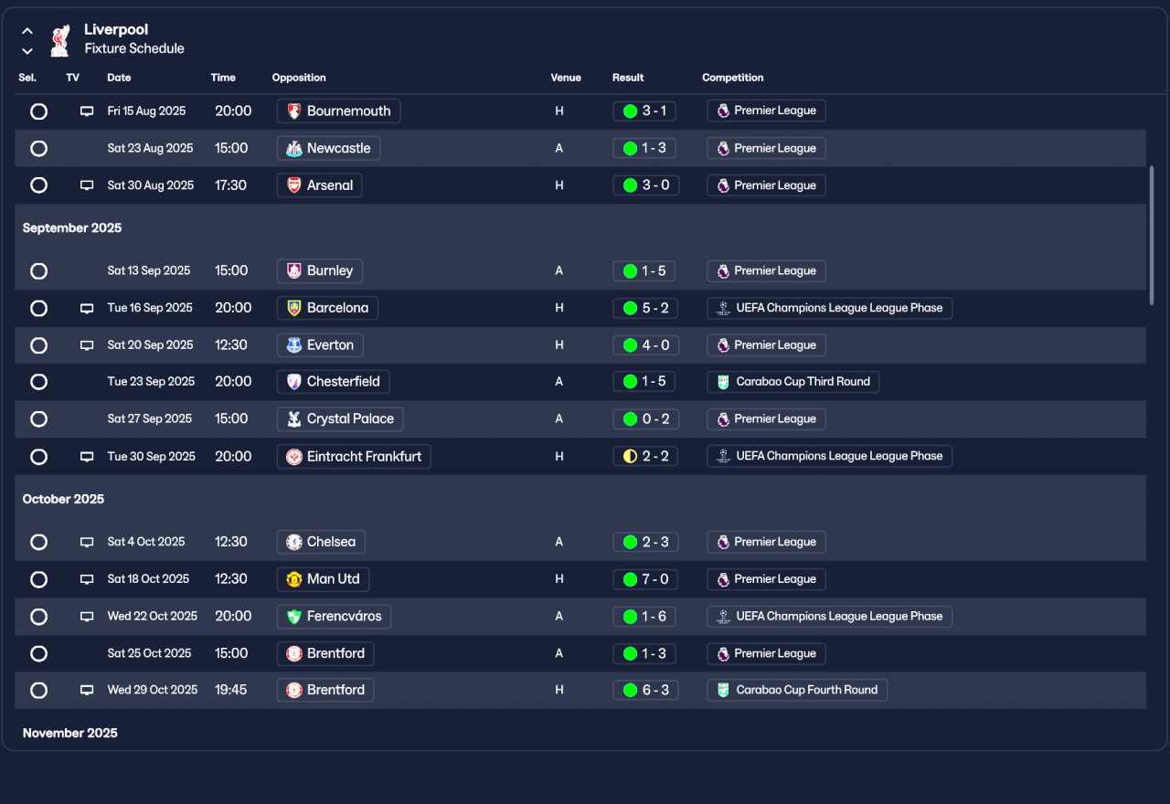Sort fixtures by the Time column header
This screenshot has height=804, width=1170.
(x=223, y=78)
